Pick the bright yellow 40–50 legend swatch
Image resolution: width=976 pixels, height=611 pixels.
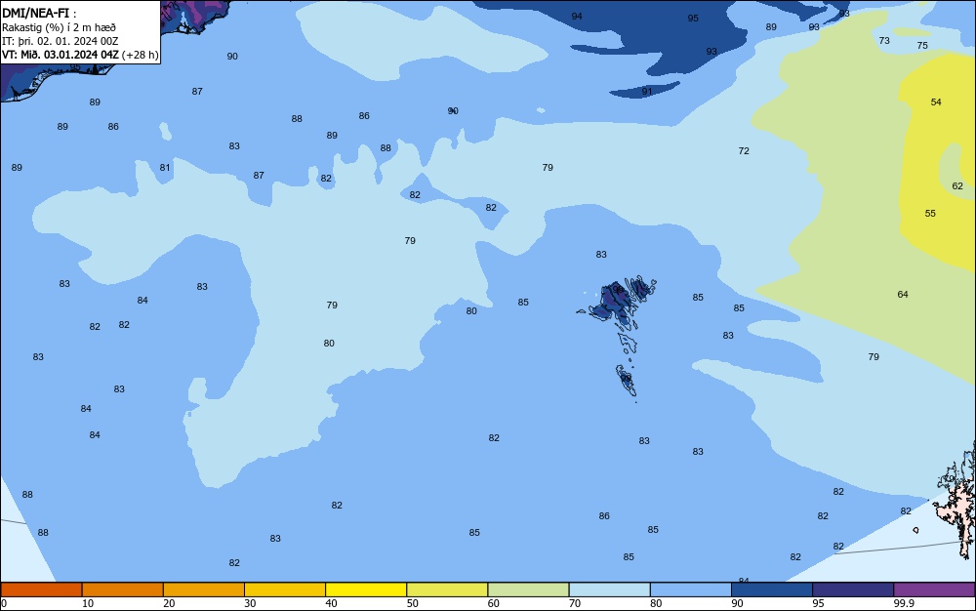coord(366,590)
